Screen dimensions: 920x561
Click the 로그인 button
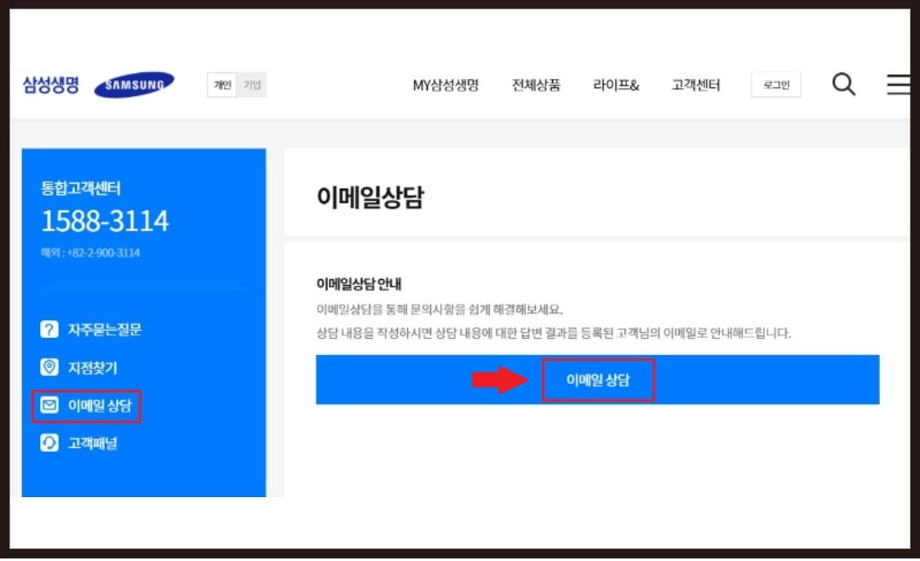775,84
